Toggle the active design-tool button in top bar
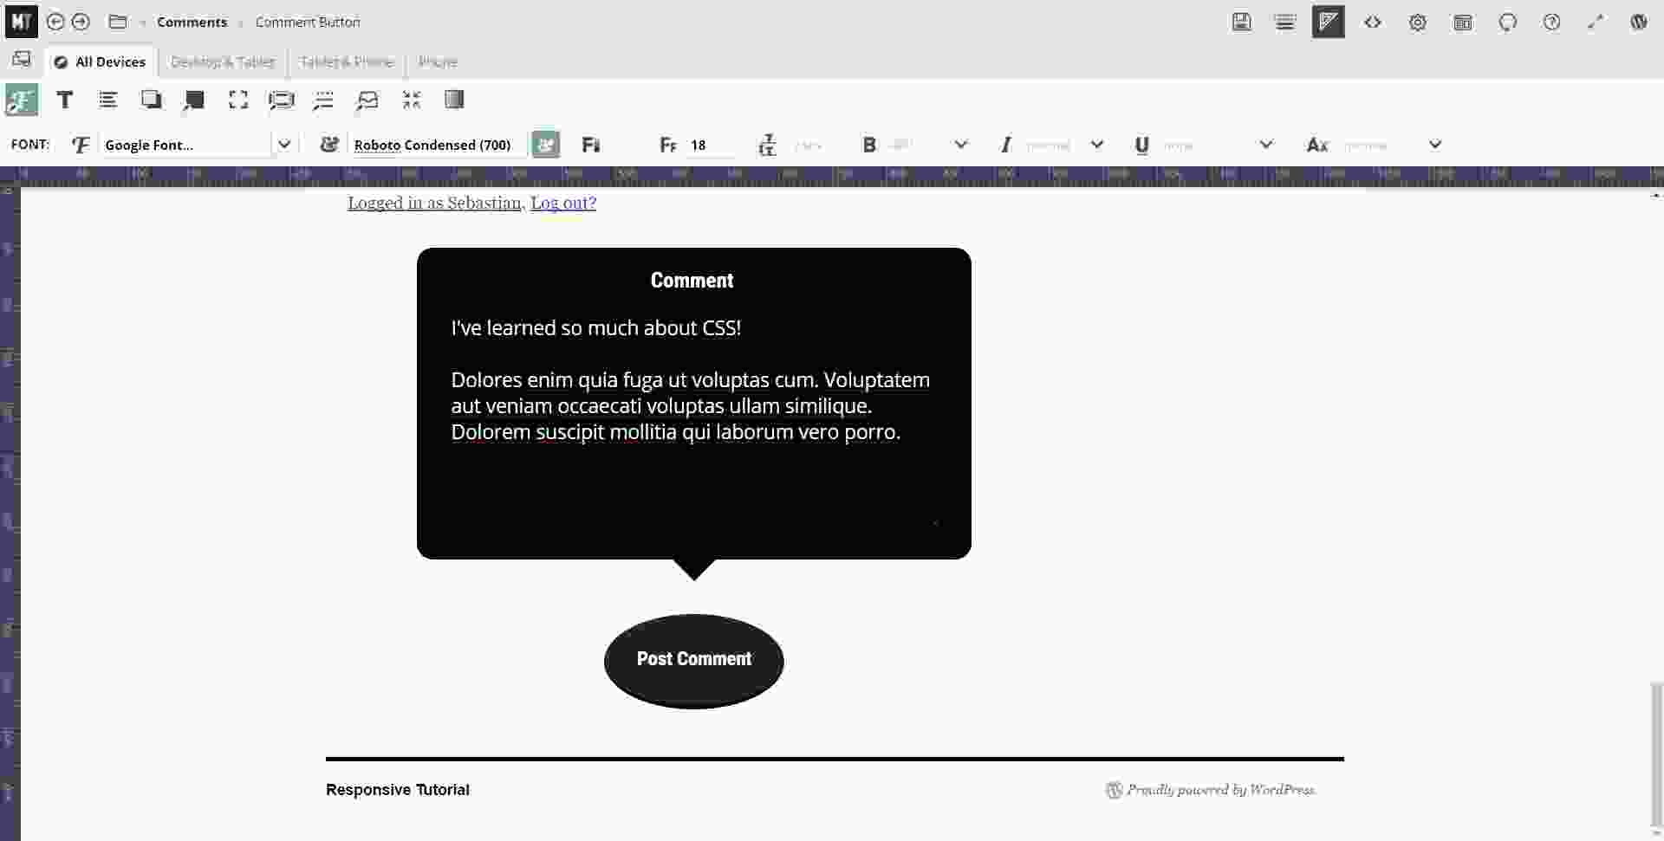This screenshot has width=1664, height=841. point(1328,23)
